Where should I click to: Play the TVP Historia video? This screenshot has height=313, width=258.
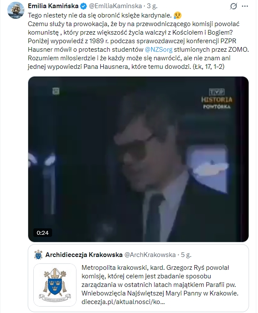pyautogui.click(x=138, y=159)
